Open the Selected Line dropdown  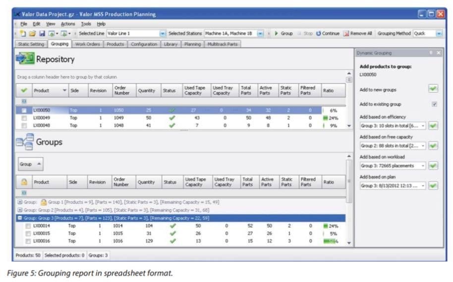point(163,34)
